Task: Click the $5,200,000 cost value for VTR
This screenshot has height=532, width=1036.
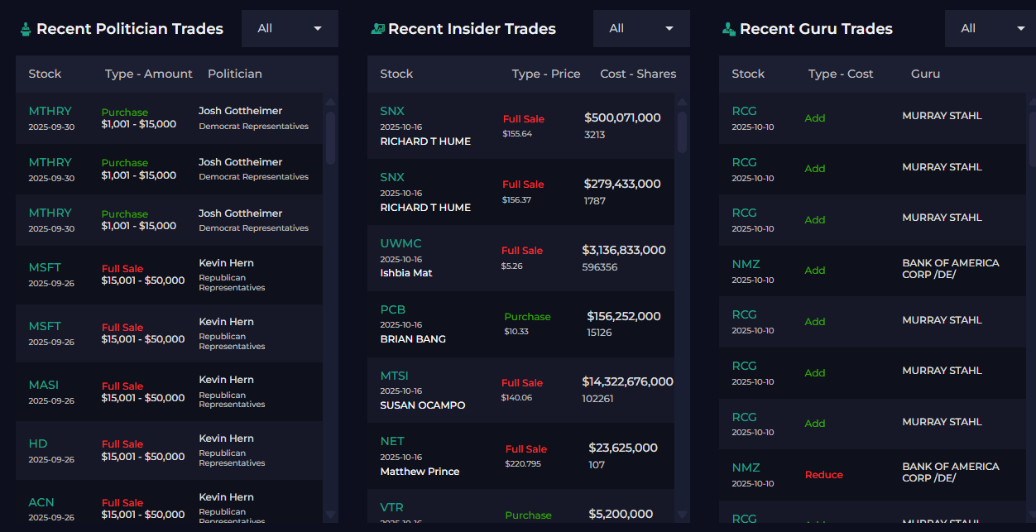Action: tap(621, 514)
